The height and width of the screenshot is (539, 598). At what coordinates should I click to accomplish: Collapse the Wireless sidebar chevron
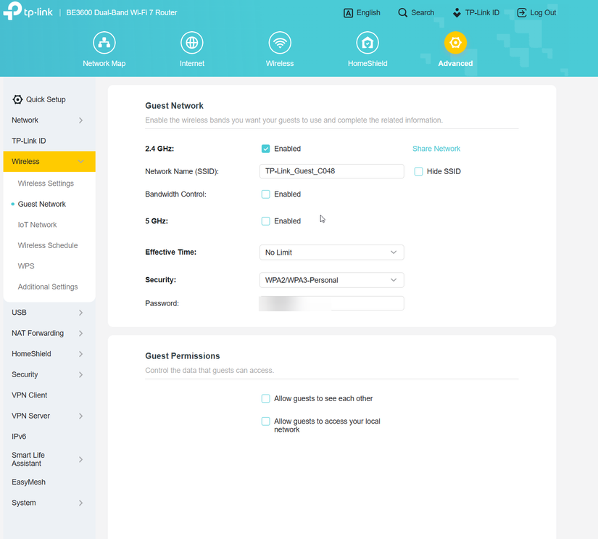81,162
